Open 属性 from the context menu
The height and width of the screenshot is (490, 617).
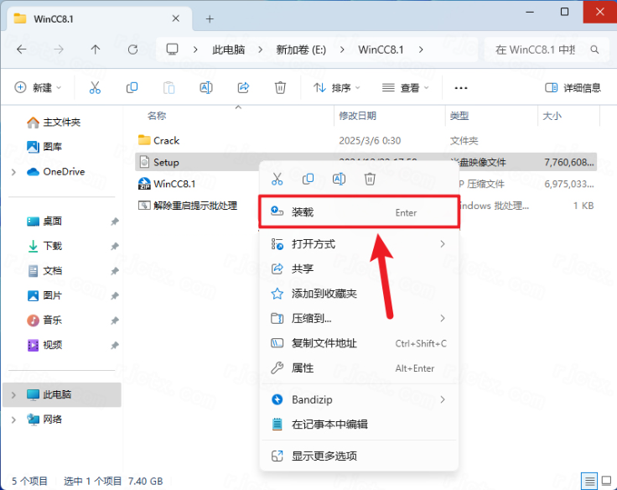(359, 367)
